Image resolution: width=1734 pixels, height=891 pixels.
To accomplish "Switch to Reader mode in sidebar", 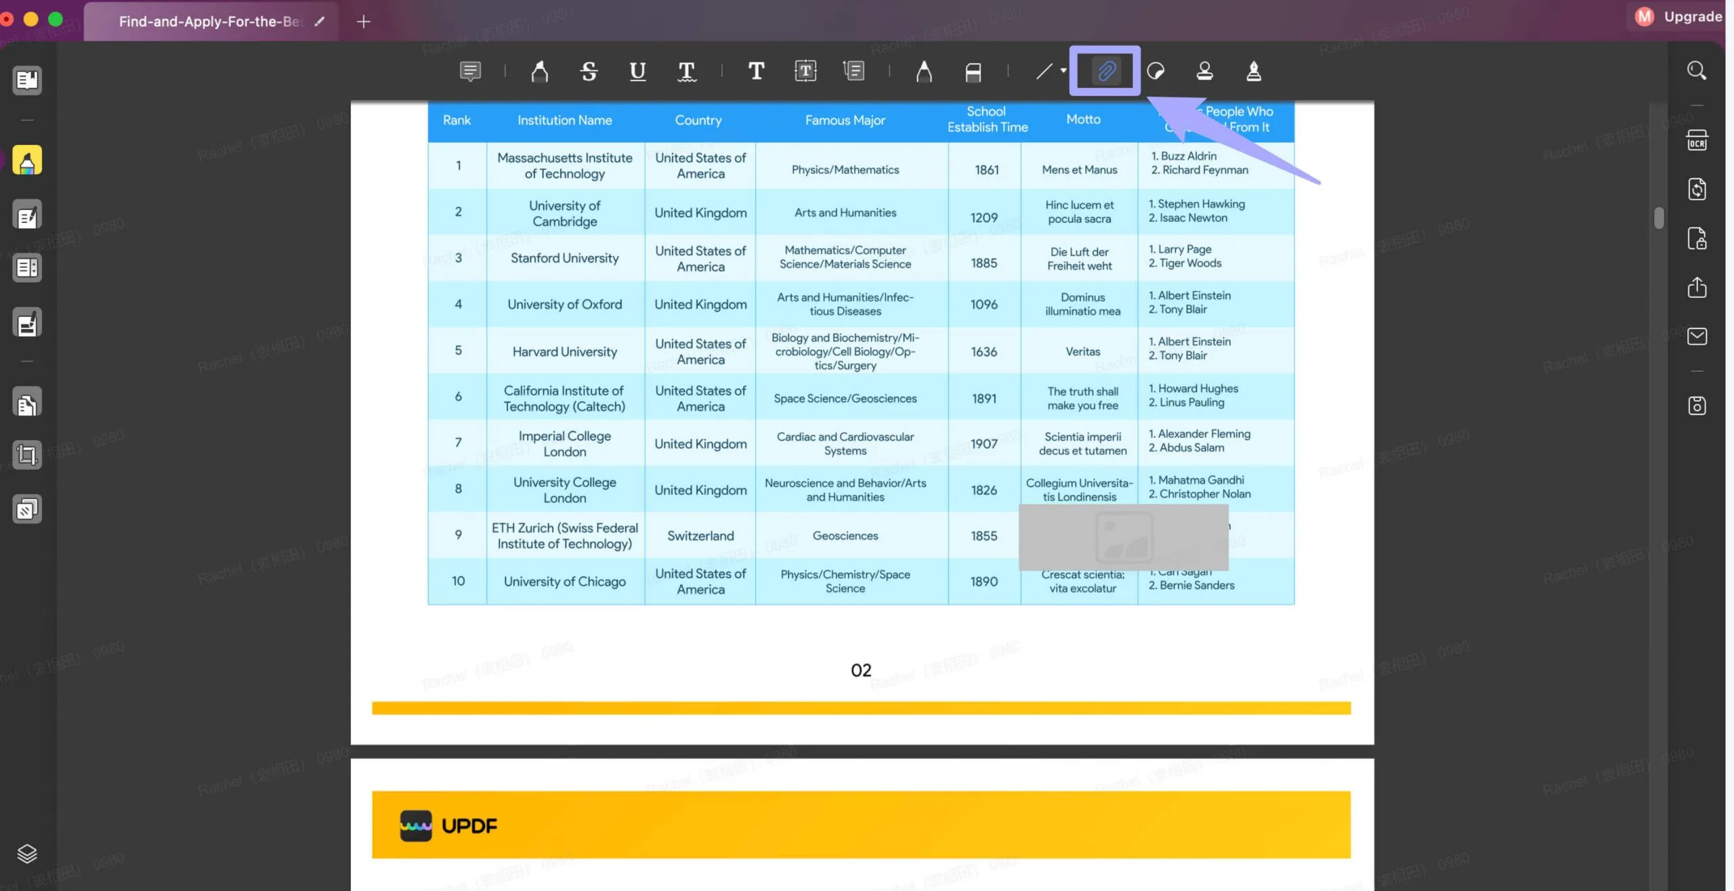I will (27, 80).
